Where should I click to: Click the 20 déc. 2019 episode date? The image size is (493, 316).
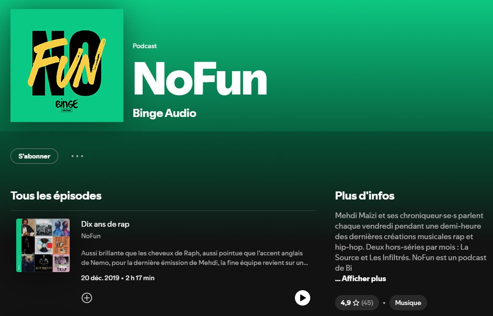(100, 278)
